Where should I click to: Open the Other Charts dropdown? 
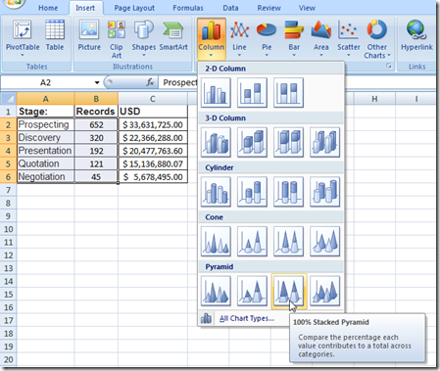pos(377,39)
